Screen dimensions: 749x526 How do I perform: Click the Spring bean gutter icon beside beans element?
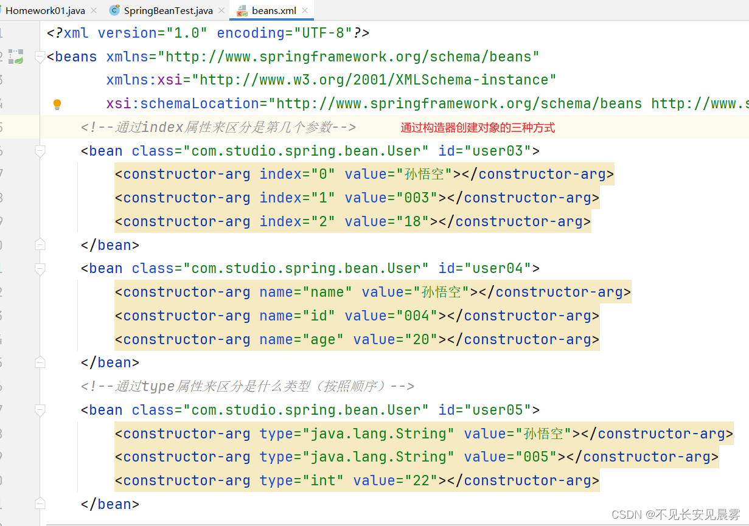point(15,55)
